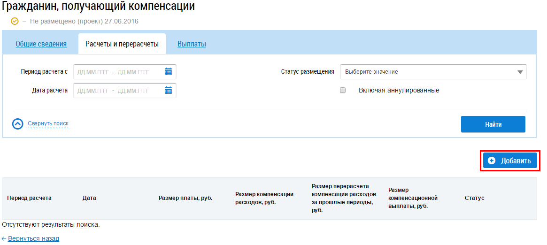Viewport: 547px width, 245px height.
Task: Focus the Период расчета end date field
Action: point(133,72)
